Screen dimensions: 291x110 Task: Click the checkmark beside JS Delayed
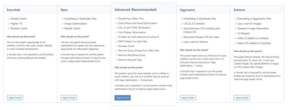pyautogui.click(x=235, y=33)
